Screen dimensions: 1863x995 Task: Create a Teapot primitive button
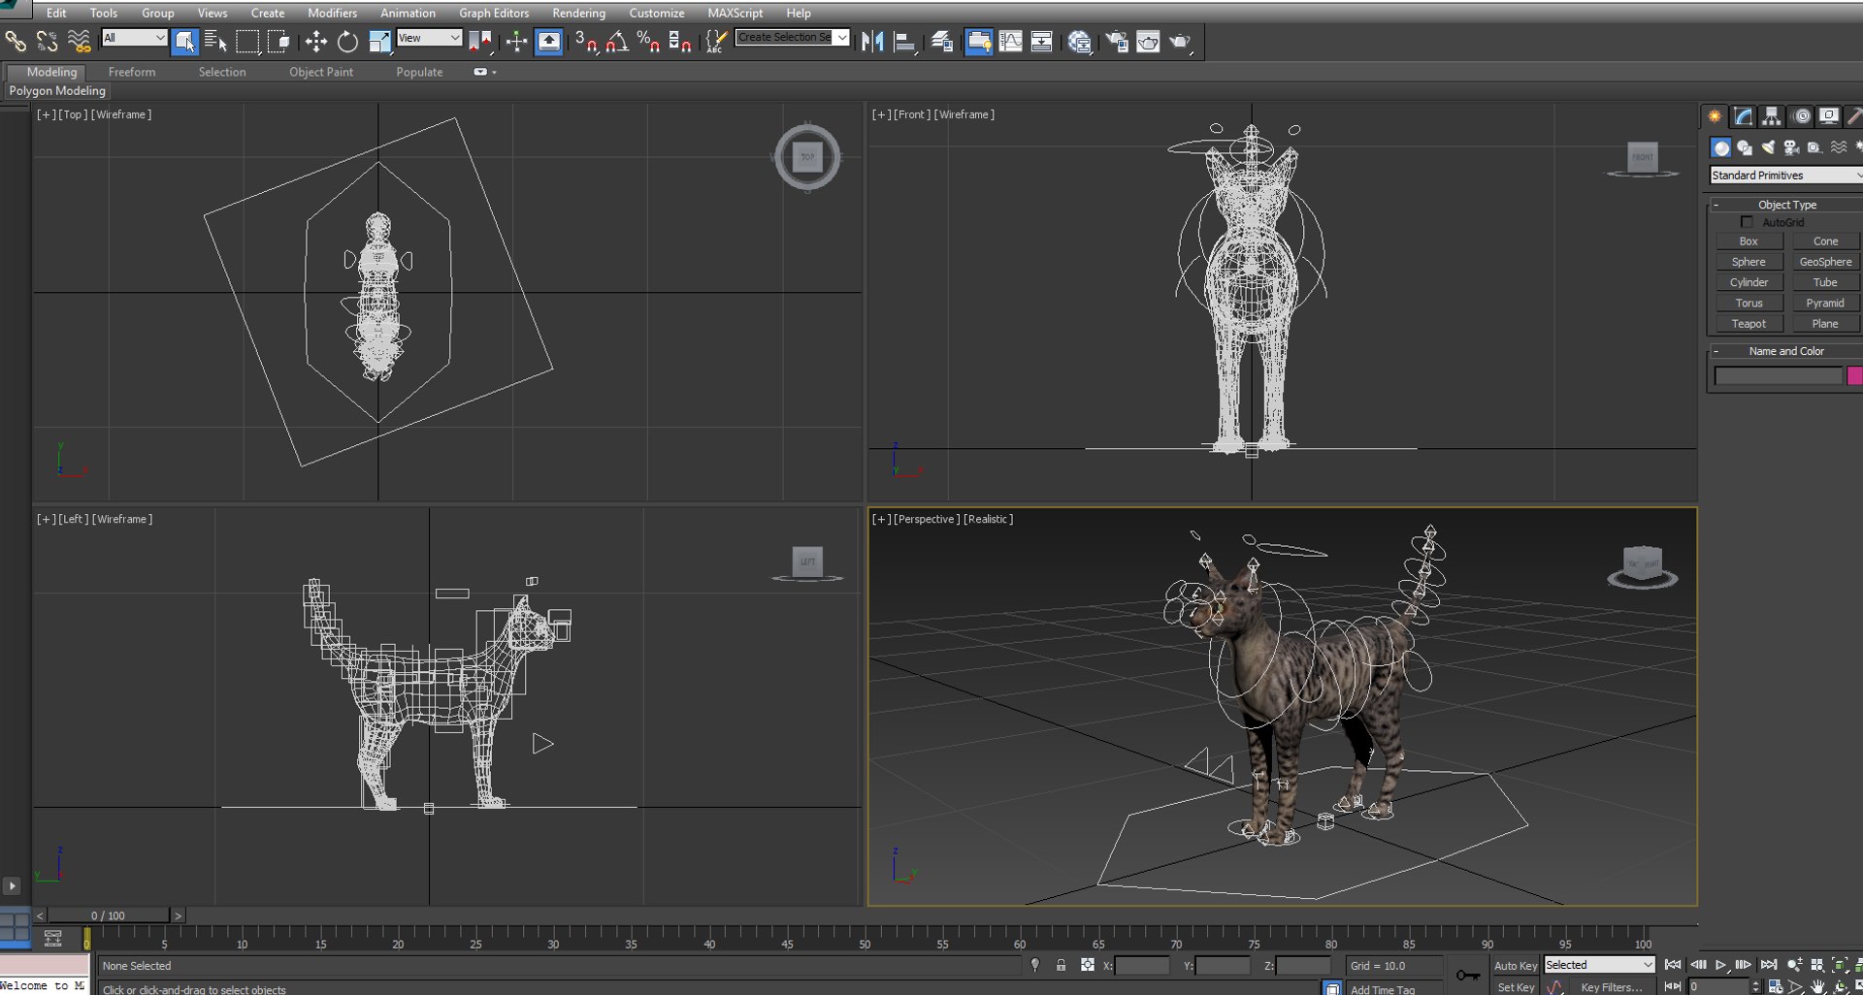click(1749, 324)
